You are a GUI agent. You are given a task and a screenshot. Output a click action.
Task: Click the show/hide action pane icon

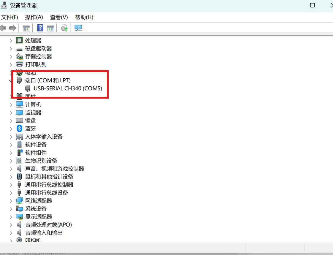click(50, 28)
